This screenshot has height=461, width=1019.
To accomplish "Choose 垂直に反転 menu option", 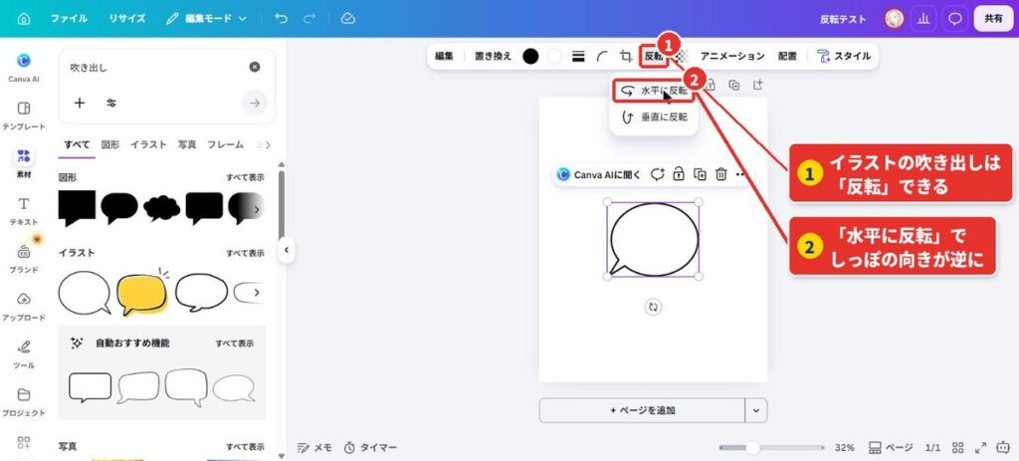I will [654, 117].
